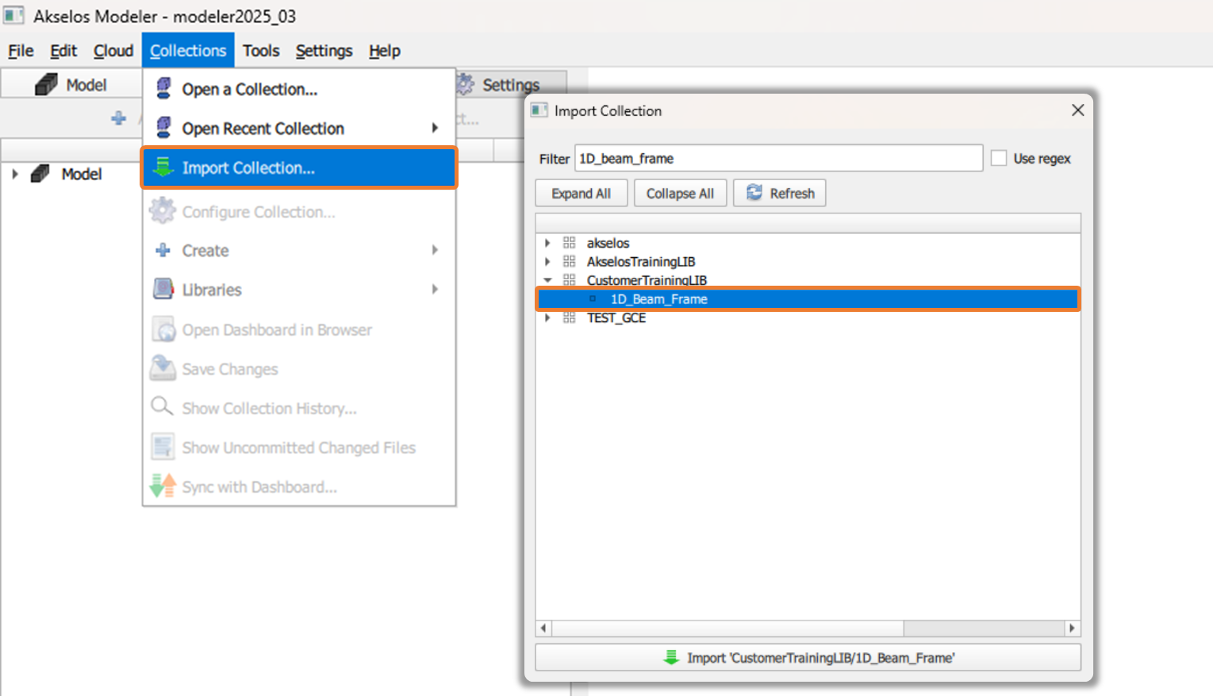Click the horizontal scrollbar thumb in Import Collection

(x=727, y=628)
